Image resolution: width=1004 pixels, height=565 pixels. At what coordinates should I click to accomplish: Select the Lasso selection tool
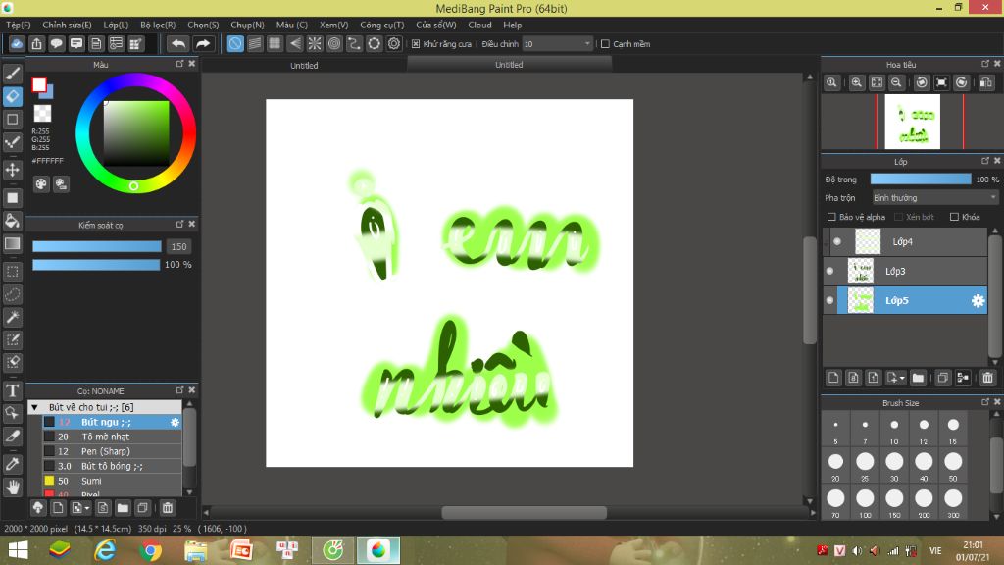coord(12,294)
